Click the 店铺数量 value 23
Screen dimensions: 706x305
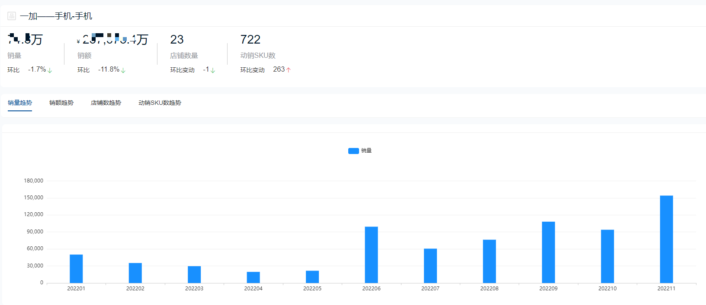pyautogui.click(x=177, y=40)
